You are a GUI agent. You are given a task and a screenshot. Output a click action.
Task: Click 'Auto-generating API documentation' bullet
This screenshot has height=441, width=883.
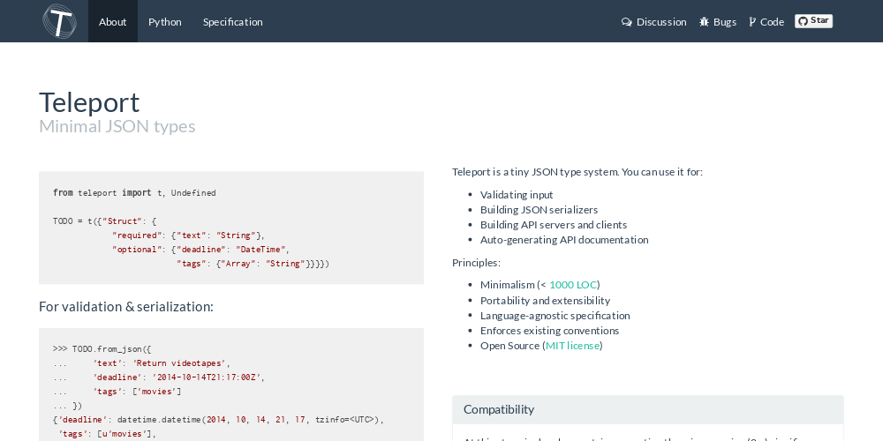pos(564,240)
